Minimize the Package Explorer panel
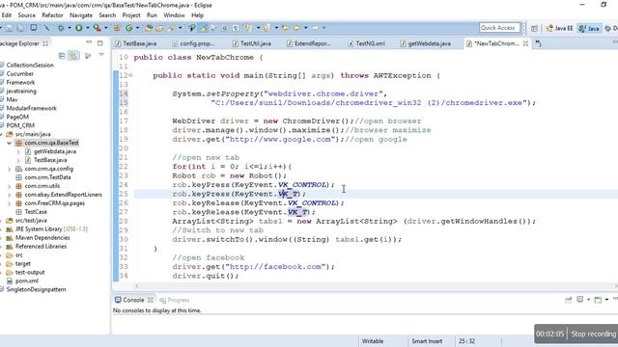Viewport: 618px width, 347px height. point(89,42)
